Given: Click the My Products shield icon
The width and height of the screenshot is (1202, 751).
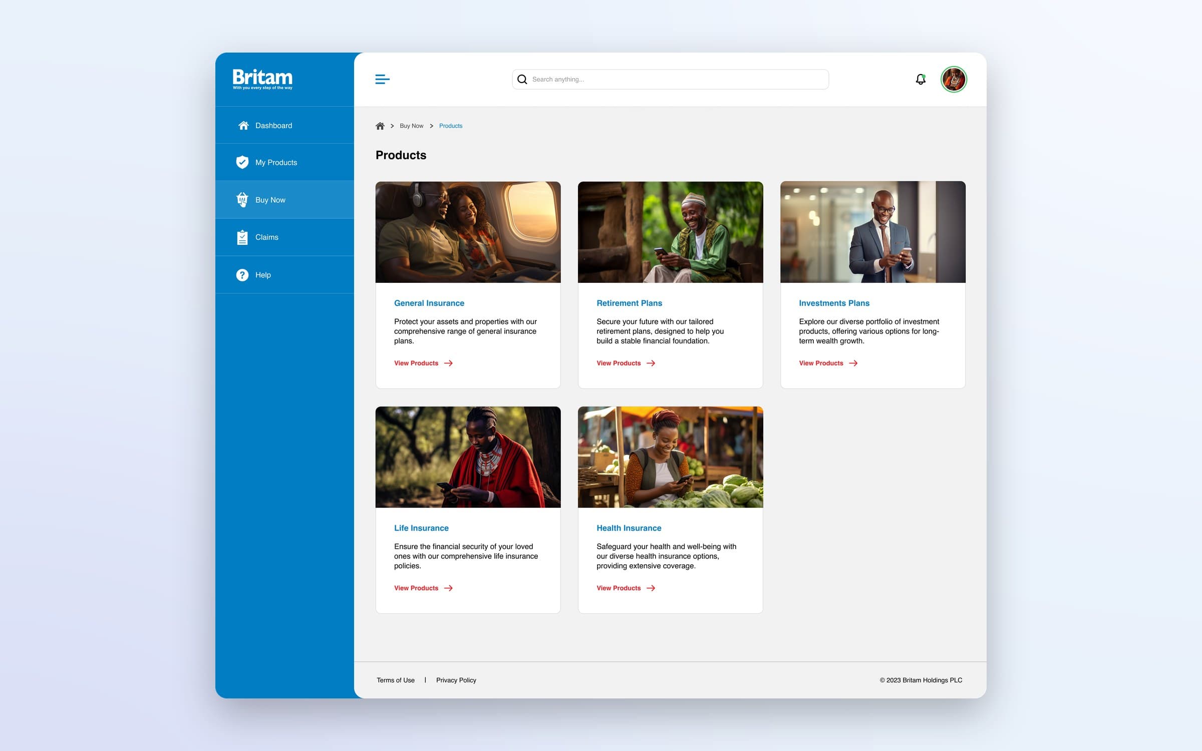Looking at the screenshot, I should 242,162.
